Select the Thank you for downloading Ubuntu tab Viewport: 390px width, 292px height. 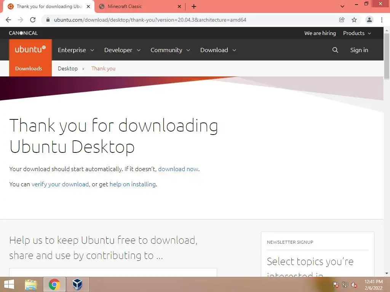pyautogui.click(x=49, y=6)
